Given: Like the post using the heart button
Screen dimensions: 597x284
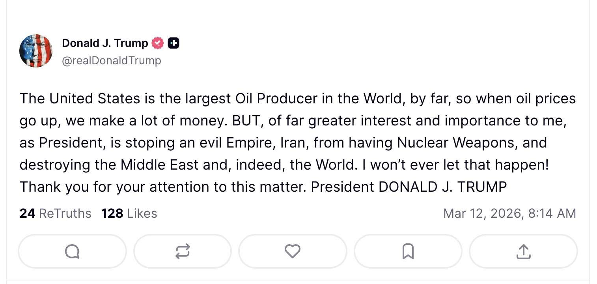Looking at the screenshot, I should 292,251.
